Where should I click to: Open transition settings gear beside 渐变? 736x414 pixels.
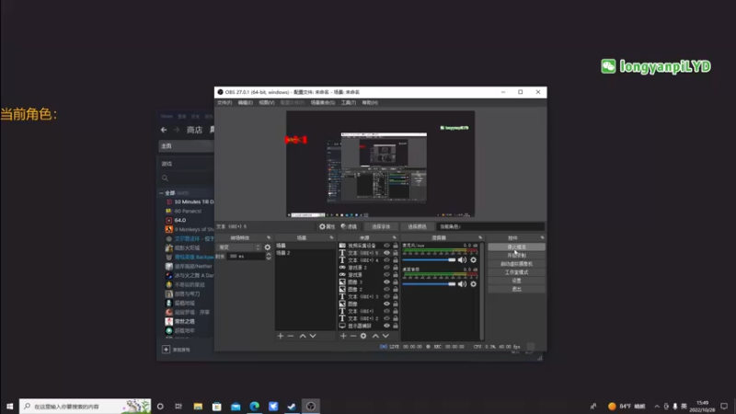tap(268, 247)
